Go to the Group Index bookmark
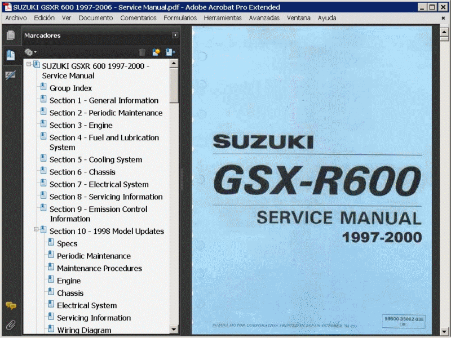 click(70, 88)
